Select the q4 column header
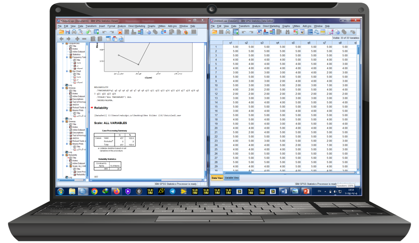This screenshot has width=419, height=243. [x=277, y=43]
